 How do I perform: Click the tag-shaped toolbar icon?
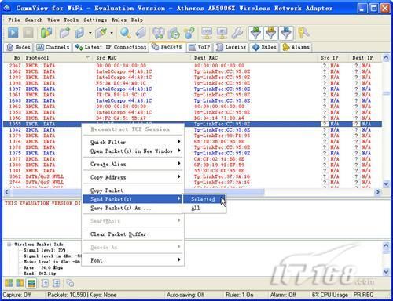point(141,33)
